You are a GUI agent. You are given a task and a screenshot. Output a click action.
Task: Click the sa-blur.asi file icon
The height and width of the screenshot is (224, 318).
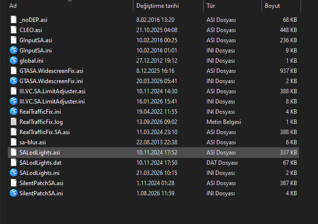[14, 142]
